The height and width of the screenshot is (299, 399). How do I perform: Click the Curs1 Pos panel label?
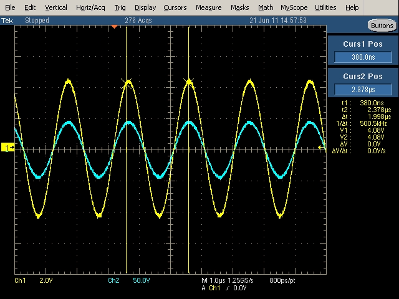(x=363, y=44)
